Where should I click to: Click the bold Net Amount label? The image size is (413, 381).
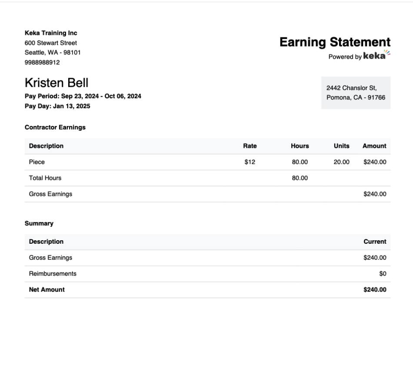47,290
